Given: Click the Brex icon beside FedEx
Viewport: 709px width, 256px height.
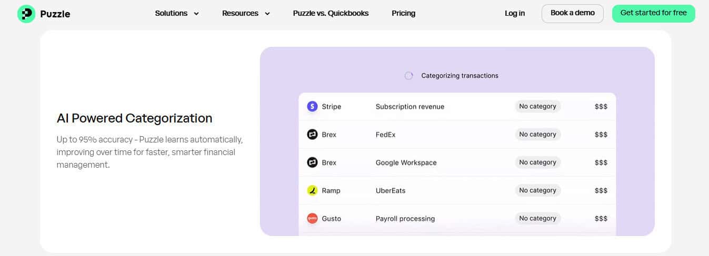Looking at the screenshot, I should (312, 135).
